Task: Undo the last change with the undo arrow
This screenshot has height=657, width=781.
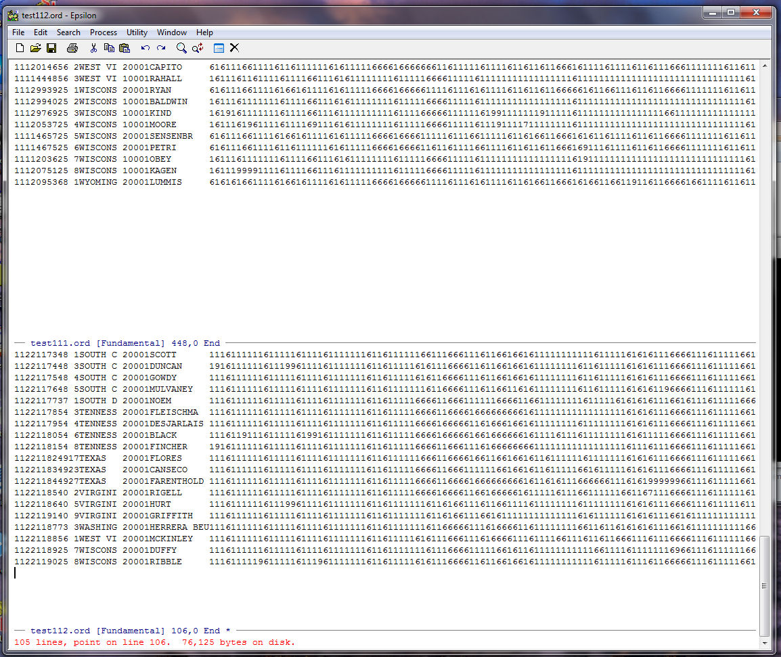Action: click(145, 48)
